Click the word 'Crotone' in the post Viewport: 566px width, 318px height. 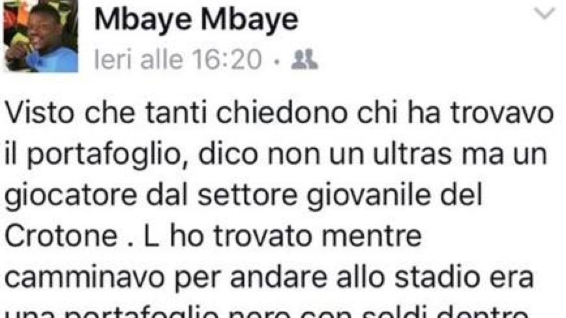(x=62, y=237)
